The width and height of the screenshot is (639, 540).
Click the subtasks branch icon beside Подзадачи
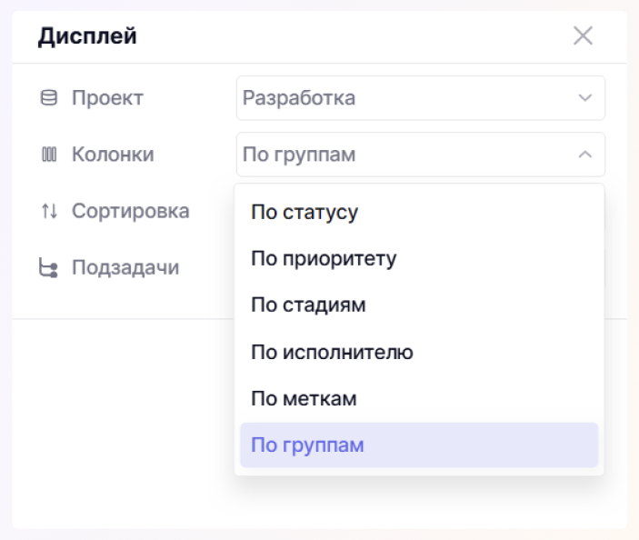[49, 268]
